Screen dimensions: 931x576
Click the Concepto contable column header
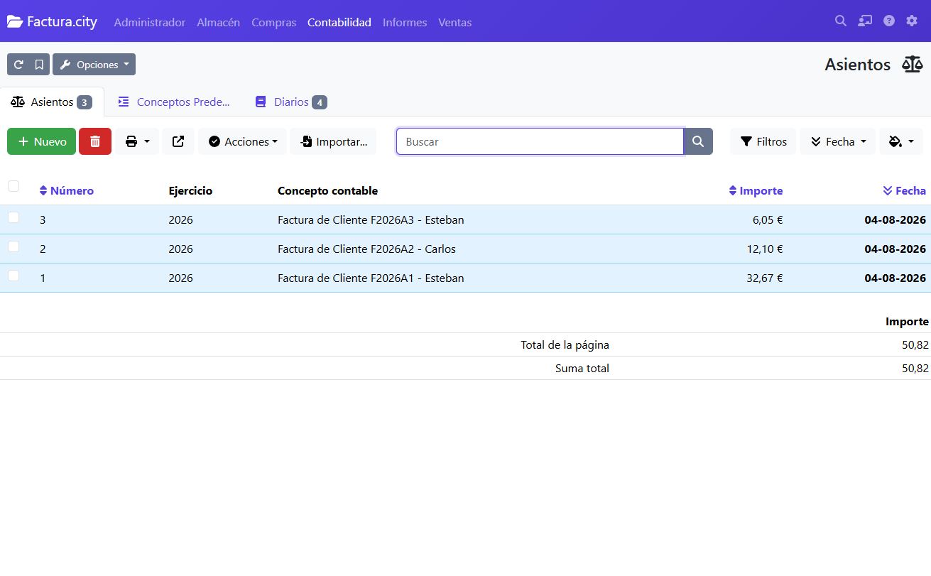coord(327,190)
